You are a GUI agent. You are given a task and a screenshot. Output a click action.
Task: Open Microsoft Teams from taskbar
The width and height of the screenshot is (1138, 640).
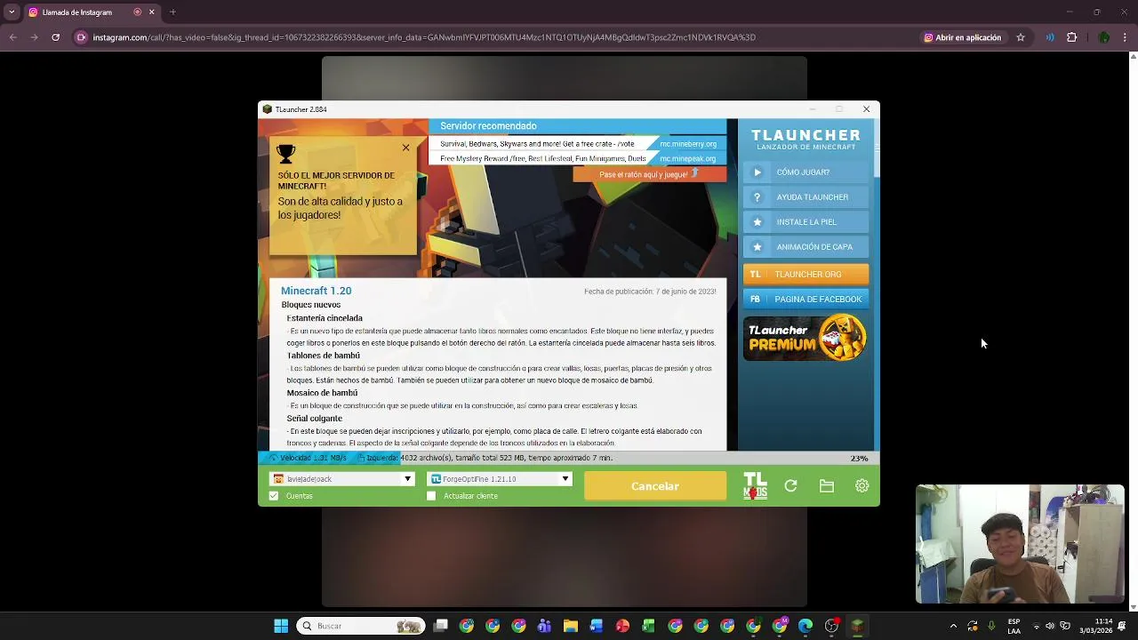[544, 626]
